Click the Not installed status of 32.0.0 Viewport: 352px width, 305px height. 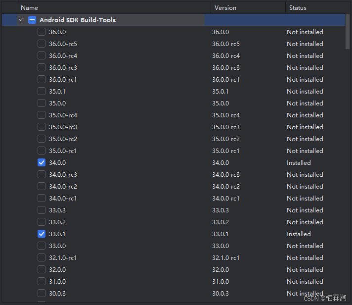click(305, 270)
